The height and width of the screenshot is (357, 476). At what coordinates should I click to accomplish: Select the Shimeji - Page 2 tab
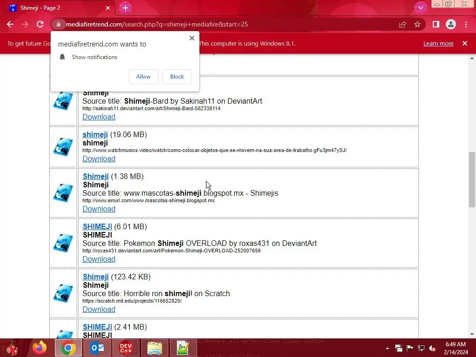(58, 8)
